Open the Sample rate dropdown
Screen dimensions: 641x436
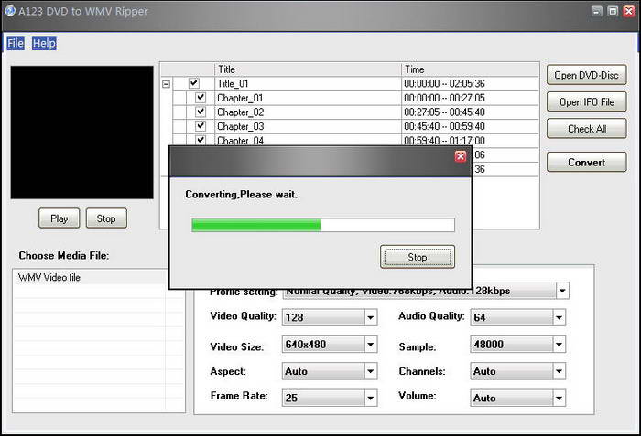[x=559, y=345]
